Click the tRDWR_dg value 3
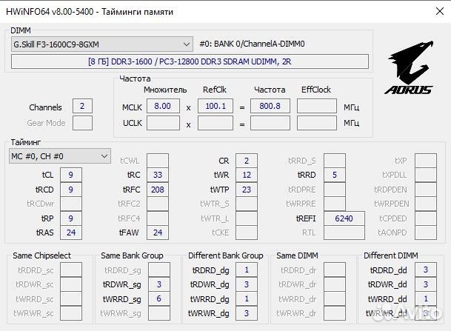Image resolution: width=451 pixels, height=331 pixels. [247, 284]
